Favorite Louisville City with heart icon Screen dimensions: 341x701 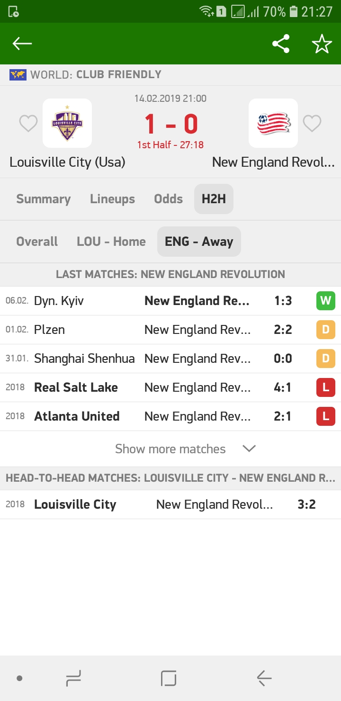[x=28, y=124]
